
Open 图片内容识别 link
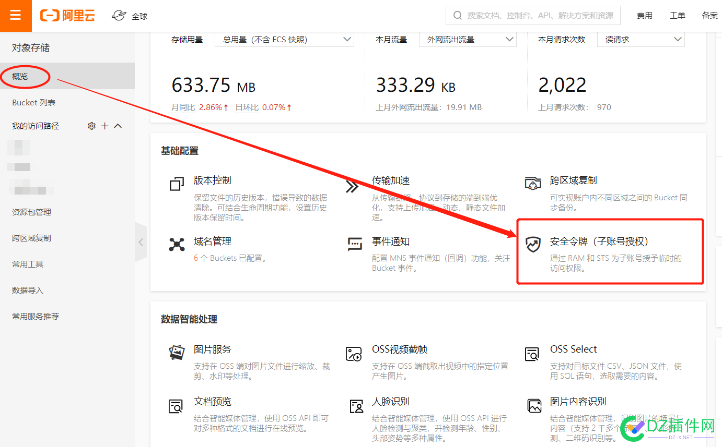pos(578,402)
